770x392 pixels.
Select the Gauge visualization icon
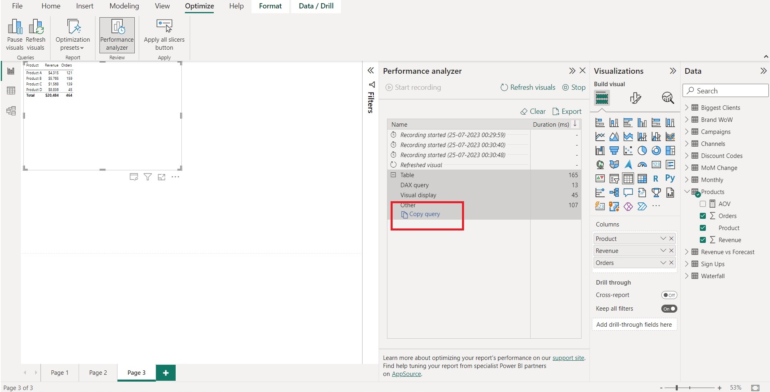click(x=642, y=164)
